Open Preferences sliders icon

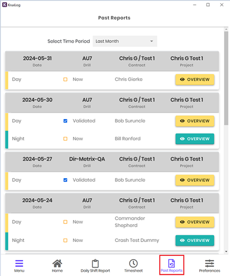point(209,263)
